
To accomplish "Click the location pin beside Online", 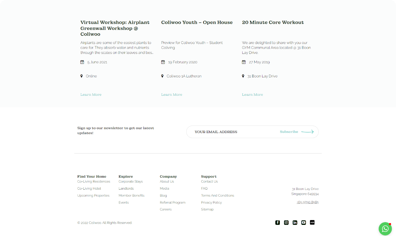I will click(x=82, y=76).
